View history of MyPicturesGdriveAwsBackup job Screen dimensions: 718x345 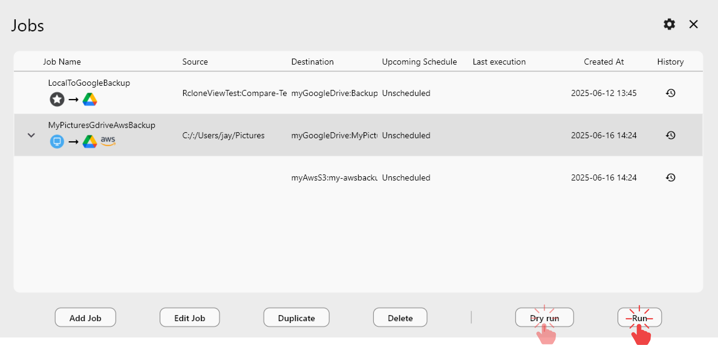671,135
